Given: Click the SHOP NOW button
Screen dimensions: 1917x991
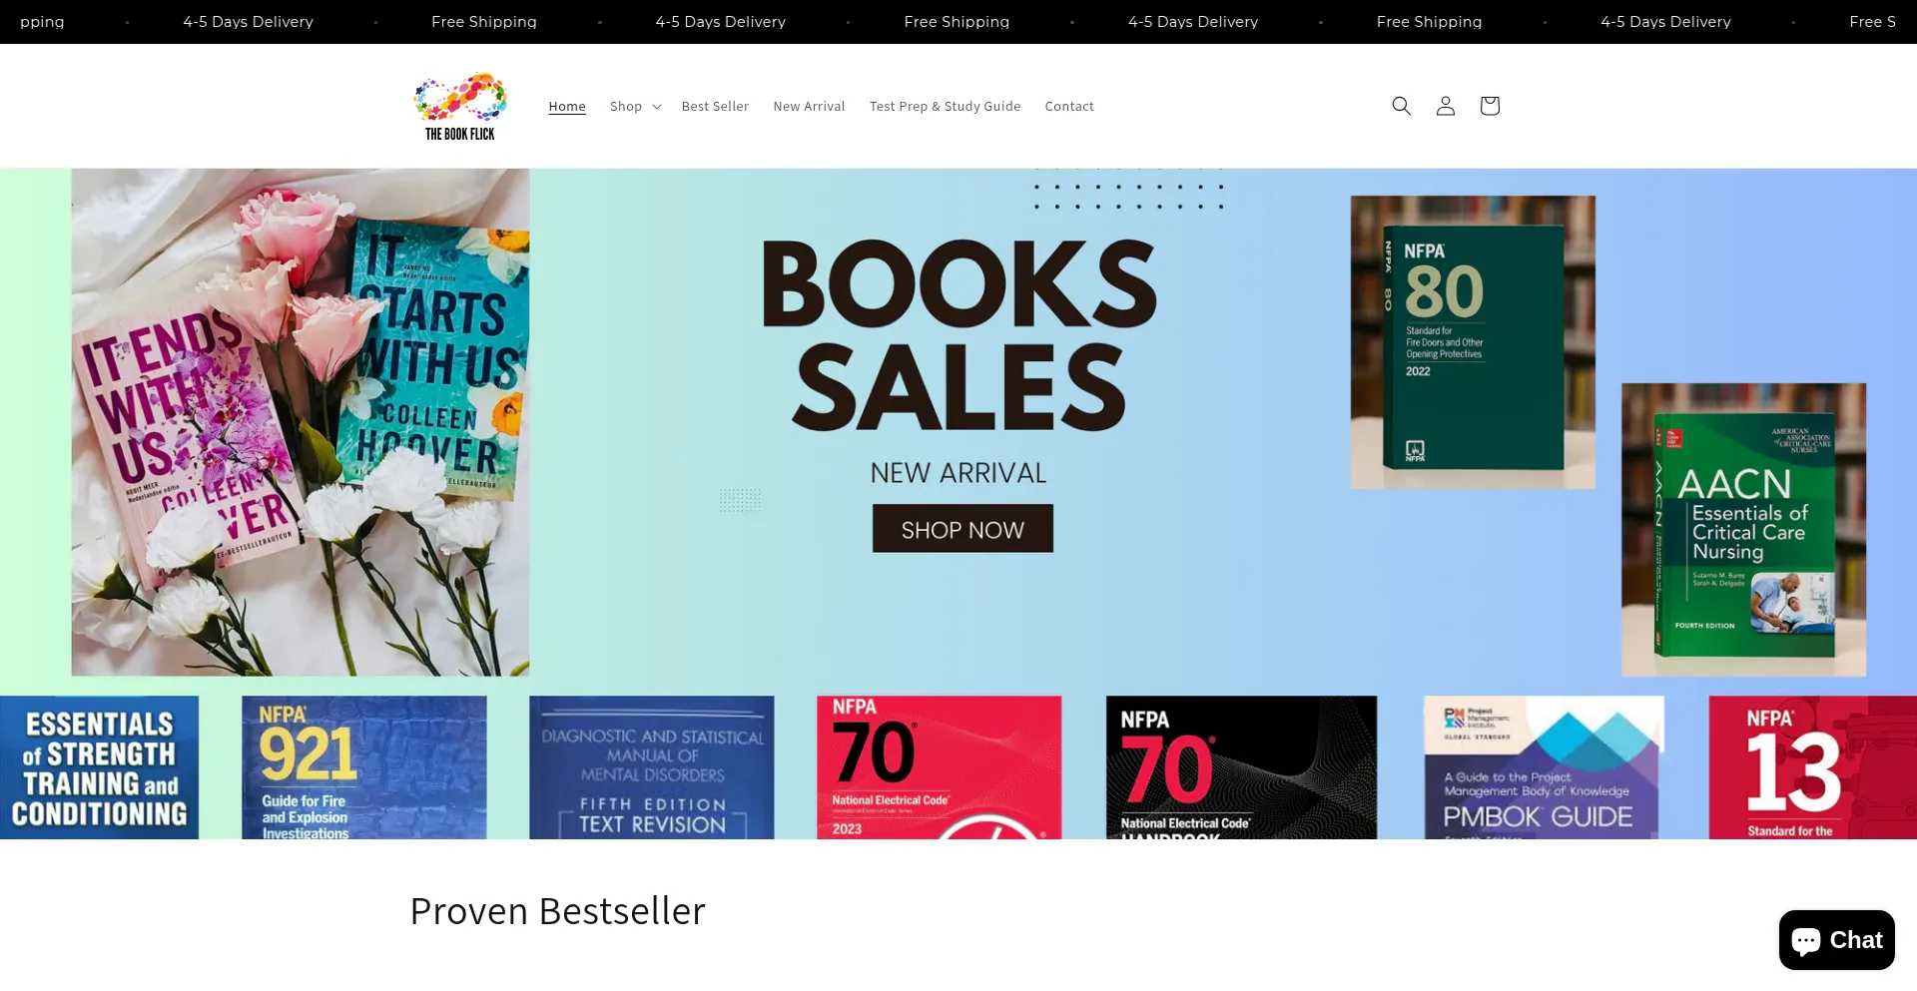Looking at the screenshot, I should pos(962,529).
